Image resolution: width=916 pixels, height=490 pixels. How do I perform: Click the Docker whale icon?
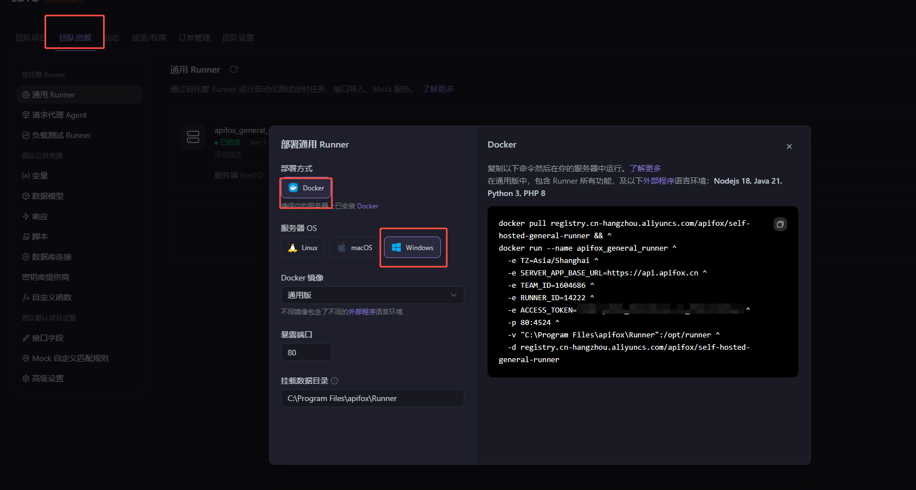(293, 188)
